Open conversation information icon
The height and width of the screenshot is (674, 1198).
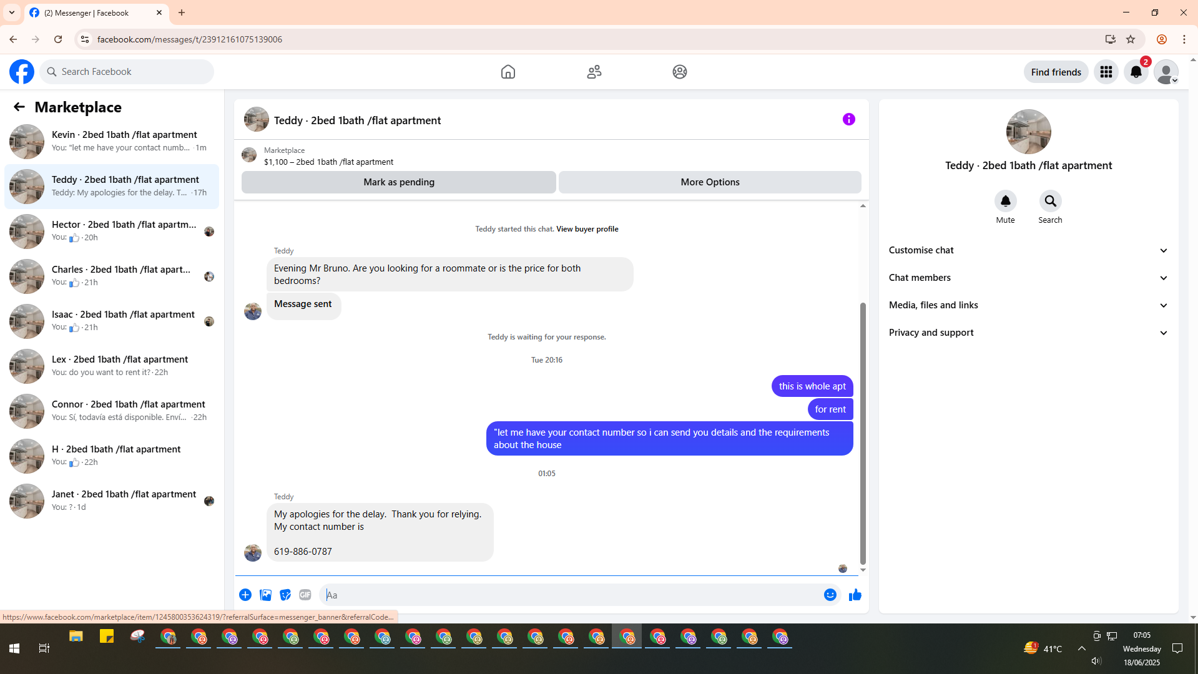pyautogui.click(x=849, y=119)
